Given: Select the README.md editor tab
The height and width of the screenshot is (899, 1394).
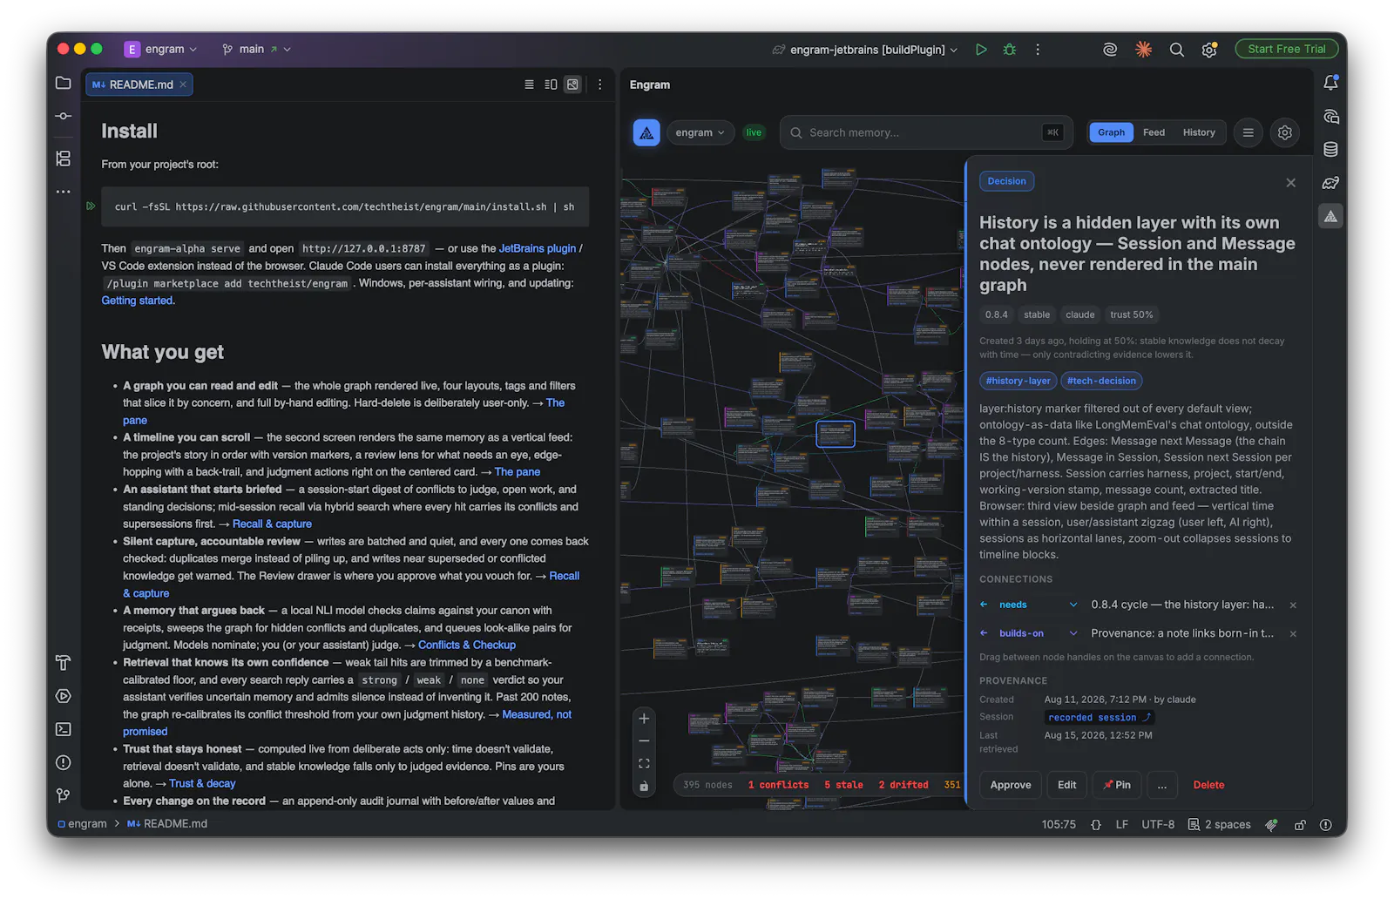Looking at the screenshot, I should 139,84.
